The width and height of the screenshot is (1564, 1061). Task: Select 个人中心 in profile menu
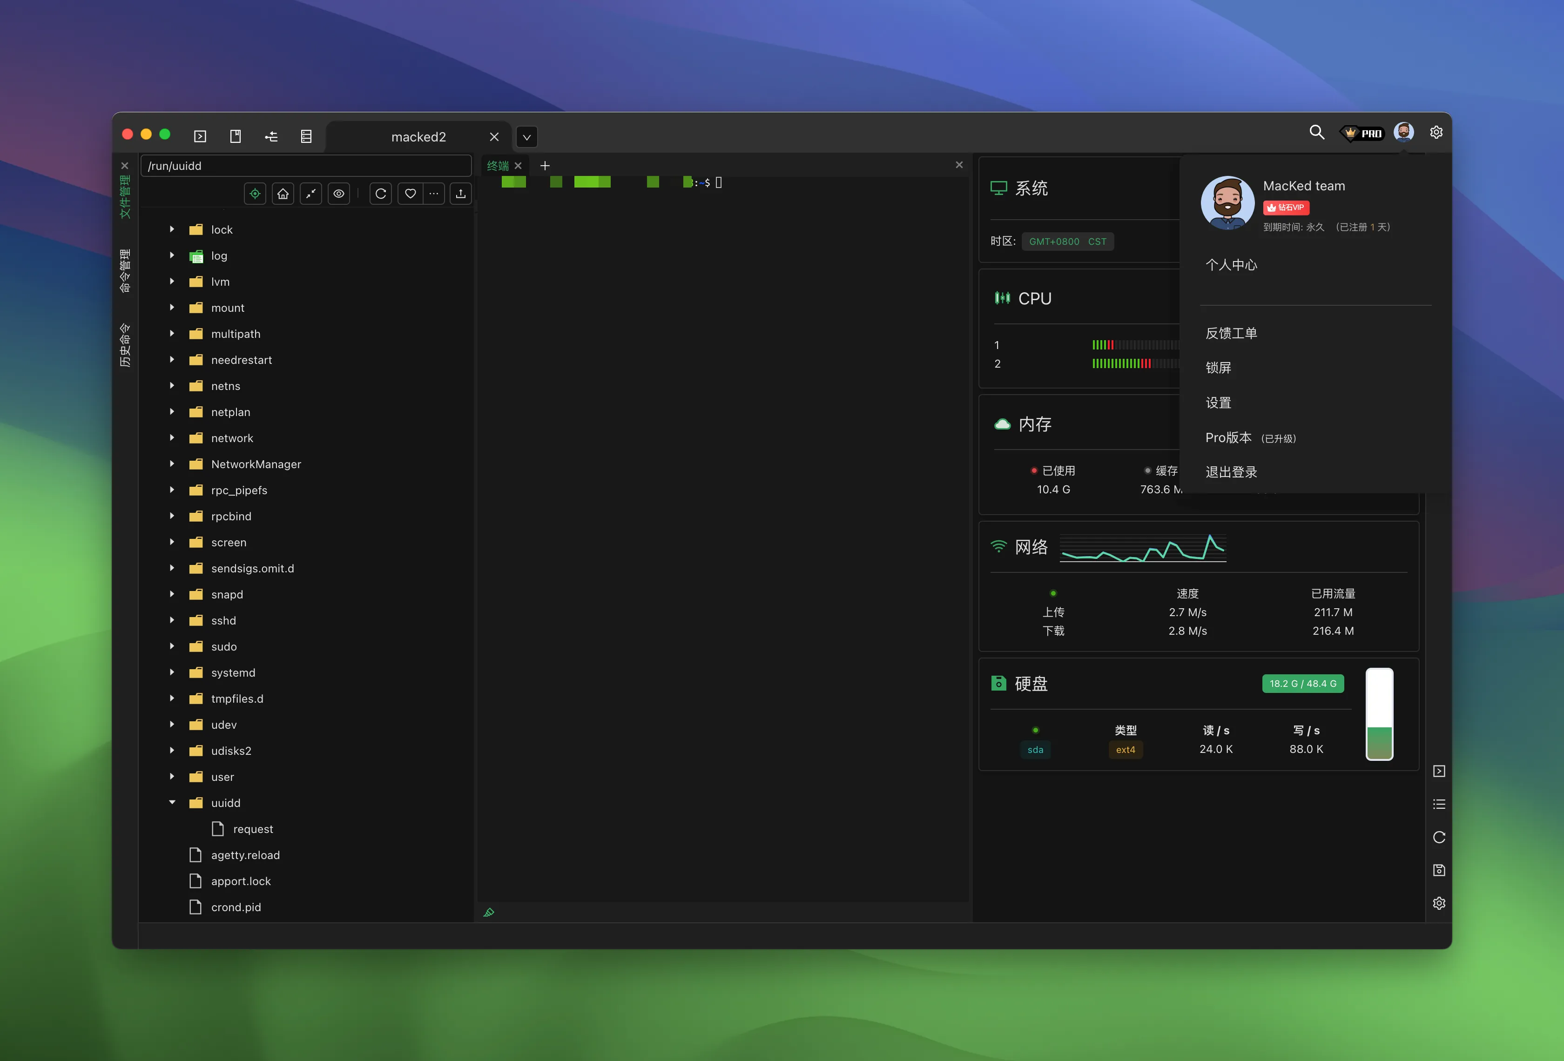coord(1231,265)
